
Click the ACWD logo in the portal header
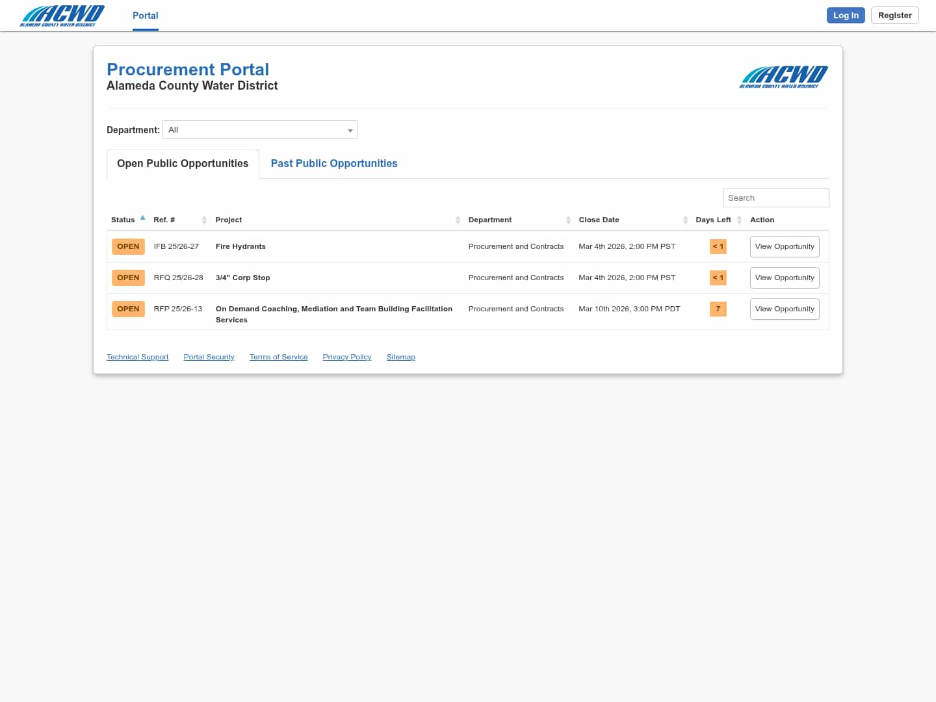[x=783, y=77]
